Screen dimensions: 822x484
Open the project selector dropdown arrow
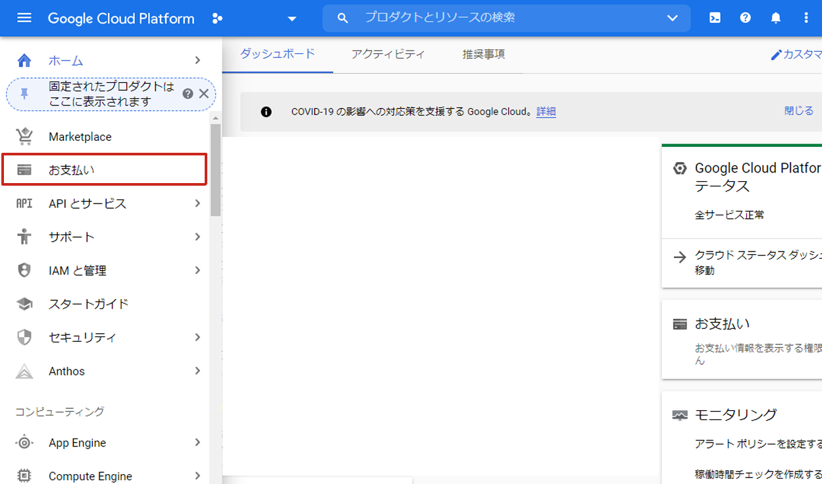tap(292, 18)
